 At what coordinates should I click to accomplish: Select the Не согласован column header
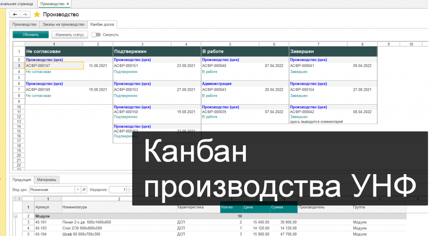pyautogui.click(x=69, y=51)
